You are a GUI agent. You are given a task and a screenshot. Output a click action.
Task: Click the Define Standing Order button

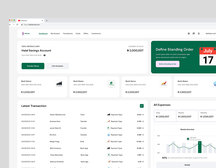click(168, 64)
